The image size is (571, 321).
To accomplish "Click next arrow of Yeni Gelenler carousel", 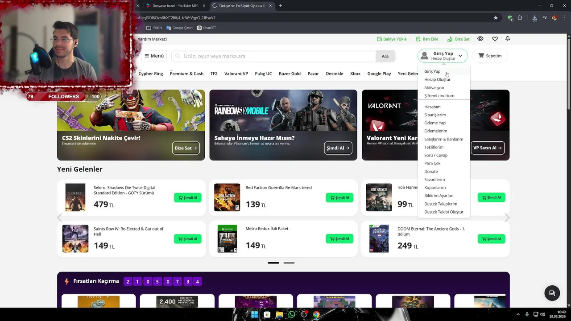I will (507, 218).
